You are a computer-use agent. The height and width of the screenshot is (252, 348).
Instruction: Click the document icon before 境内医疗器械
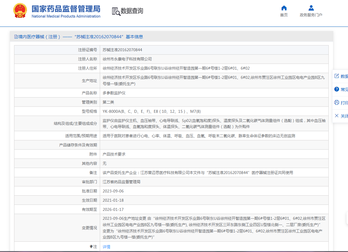point(16,37)
